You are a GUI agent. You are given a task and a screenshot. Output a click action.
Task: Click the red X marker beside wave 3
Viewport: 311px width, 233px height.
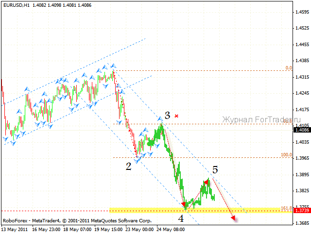click(x=177, y=116)
